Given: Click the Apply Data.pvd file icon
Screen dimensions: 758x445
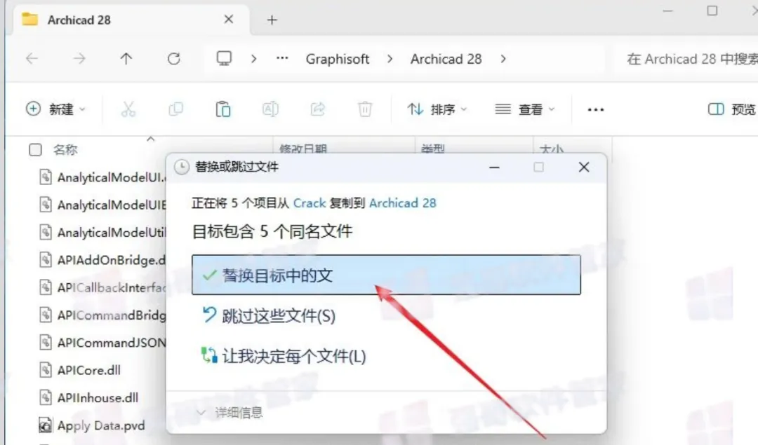Looking at the screenshot, I should coord(46,425).
